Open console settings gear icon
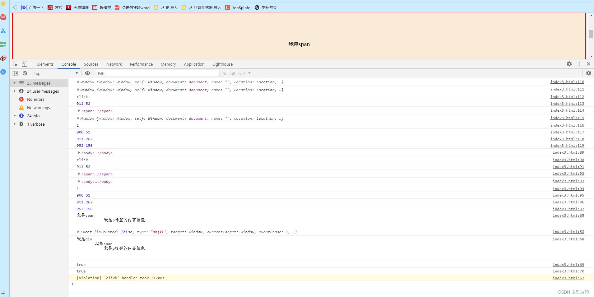 [588, 73]
